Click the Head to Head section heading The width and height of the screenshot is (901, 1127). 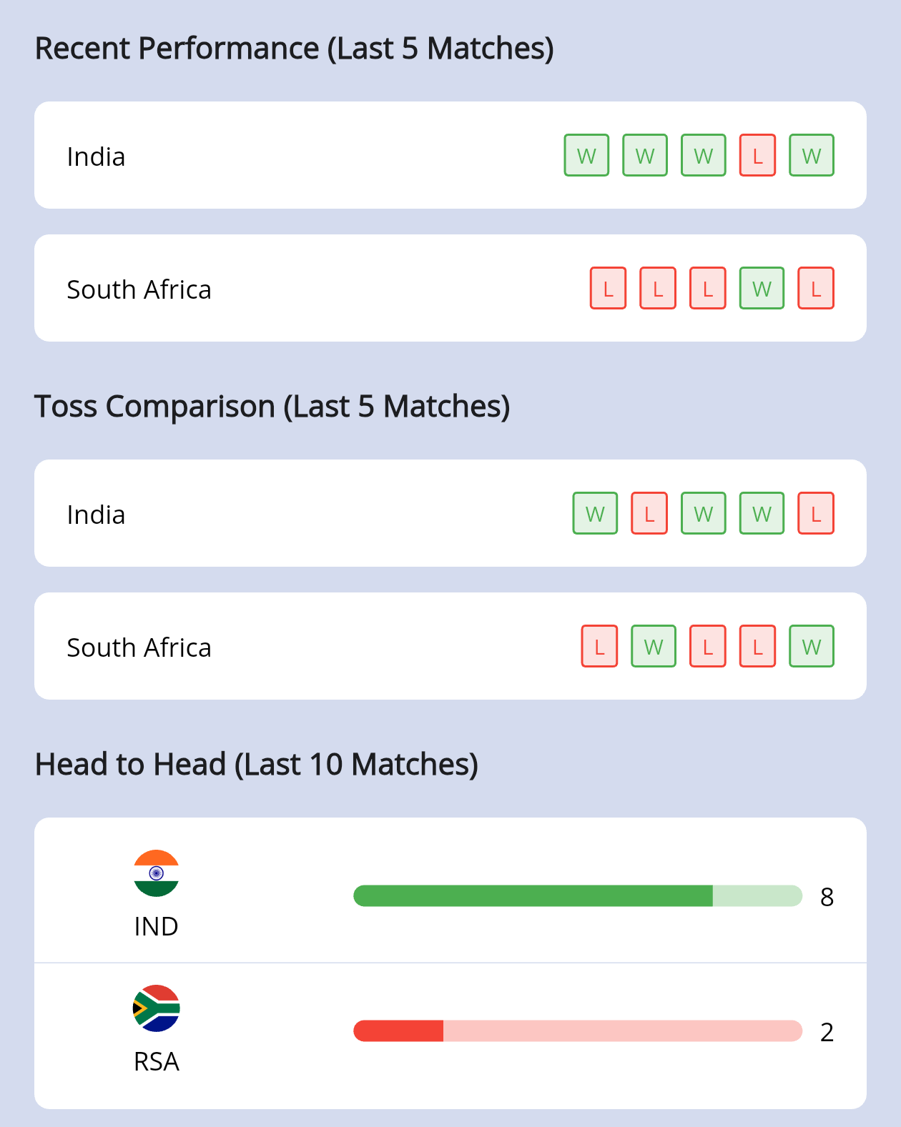[256, 764]
